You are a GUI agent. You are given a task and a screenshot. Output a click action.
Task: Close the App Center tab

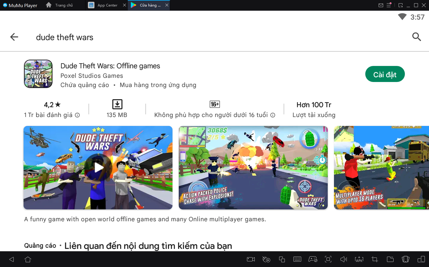pos(125,5)
